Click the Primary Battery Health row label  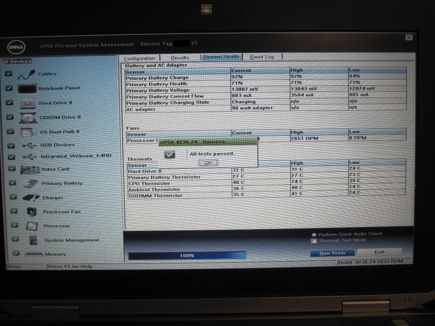pos(156,84)
